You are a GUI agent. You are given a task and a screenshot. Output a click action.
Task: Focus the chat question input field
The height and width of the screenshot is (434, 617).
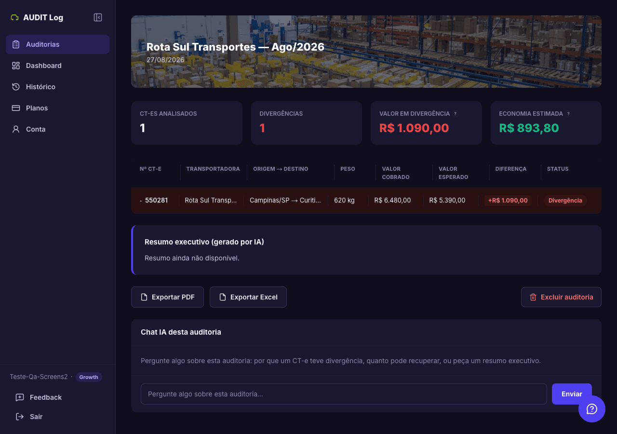pos(344,394)
